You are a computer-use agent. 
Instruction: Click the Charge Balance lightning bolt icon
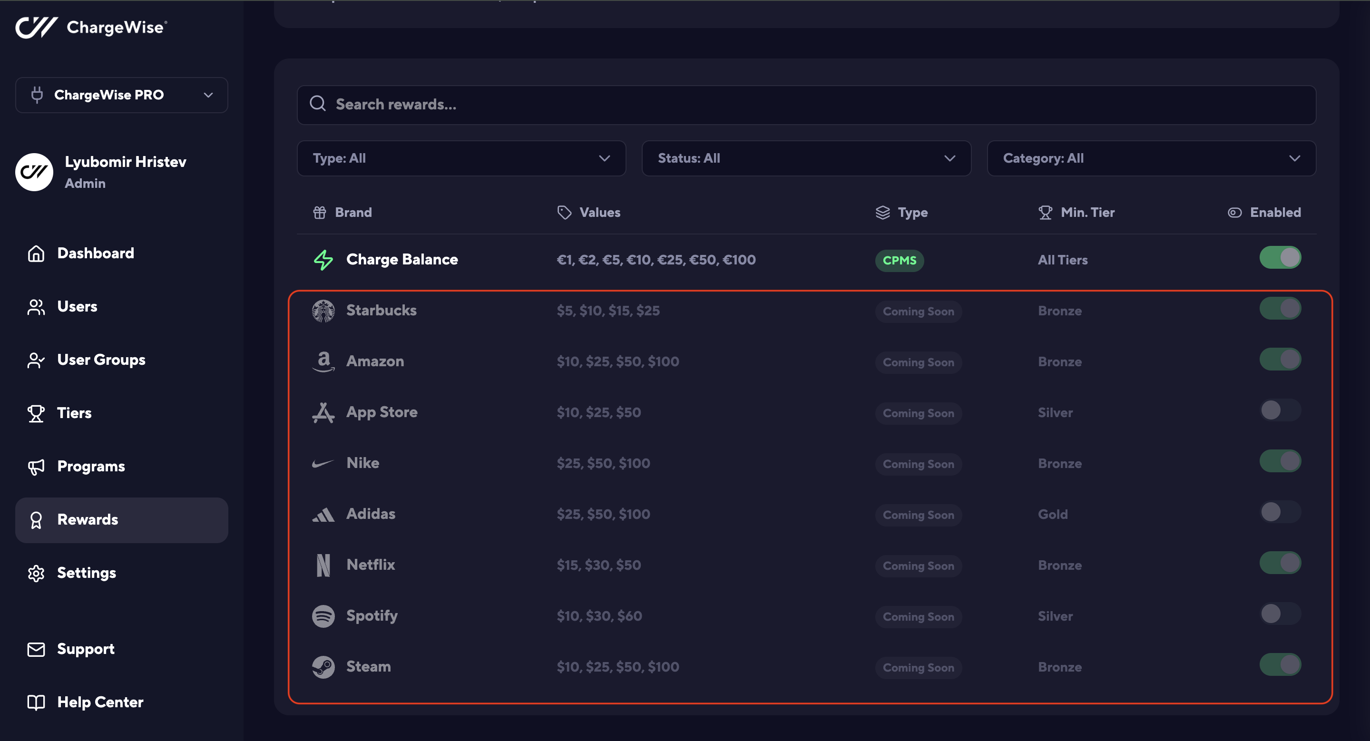pos(323,260)
